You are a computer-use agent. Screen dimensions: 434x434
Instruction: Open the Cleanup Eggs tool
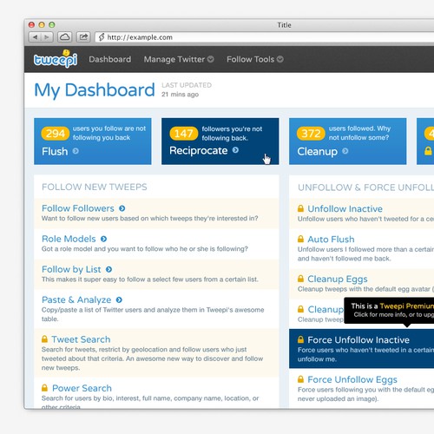338,279
